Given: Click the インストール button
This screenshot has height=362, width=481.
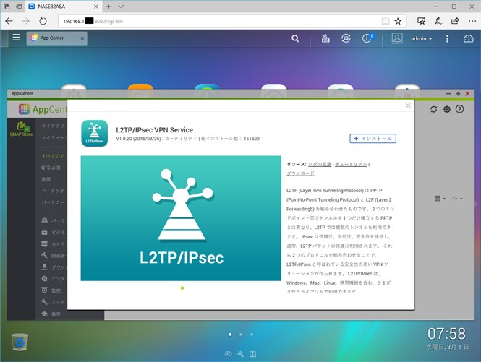Looking at the screenshot, I should click(x=373, y=139).
